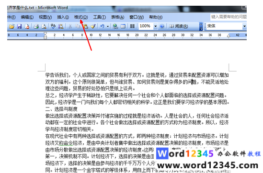Expand the Undo history dropdown arrow

point(108,26)
